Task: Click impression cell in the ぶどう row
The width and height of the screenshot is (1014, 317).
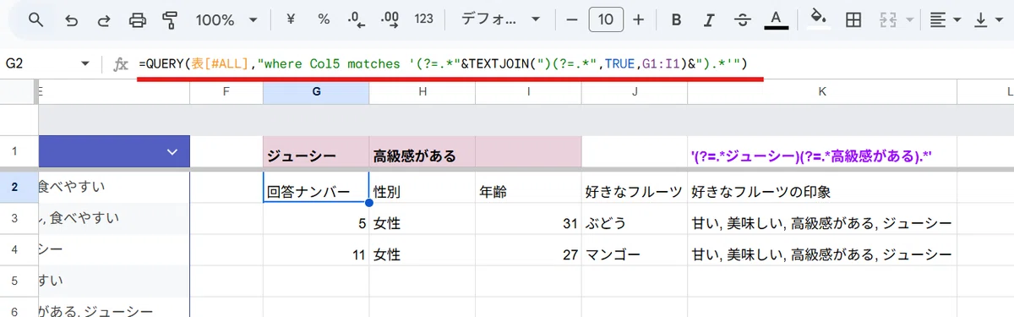Action: tap(822, 219)
